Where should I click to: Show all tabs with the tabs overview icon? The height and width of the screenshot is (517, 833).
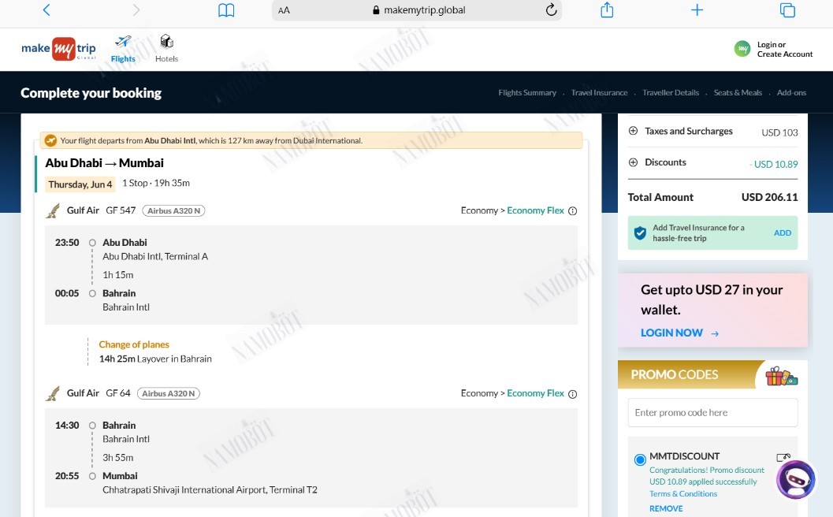coord(787,10)
